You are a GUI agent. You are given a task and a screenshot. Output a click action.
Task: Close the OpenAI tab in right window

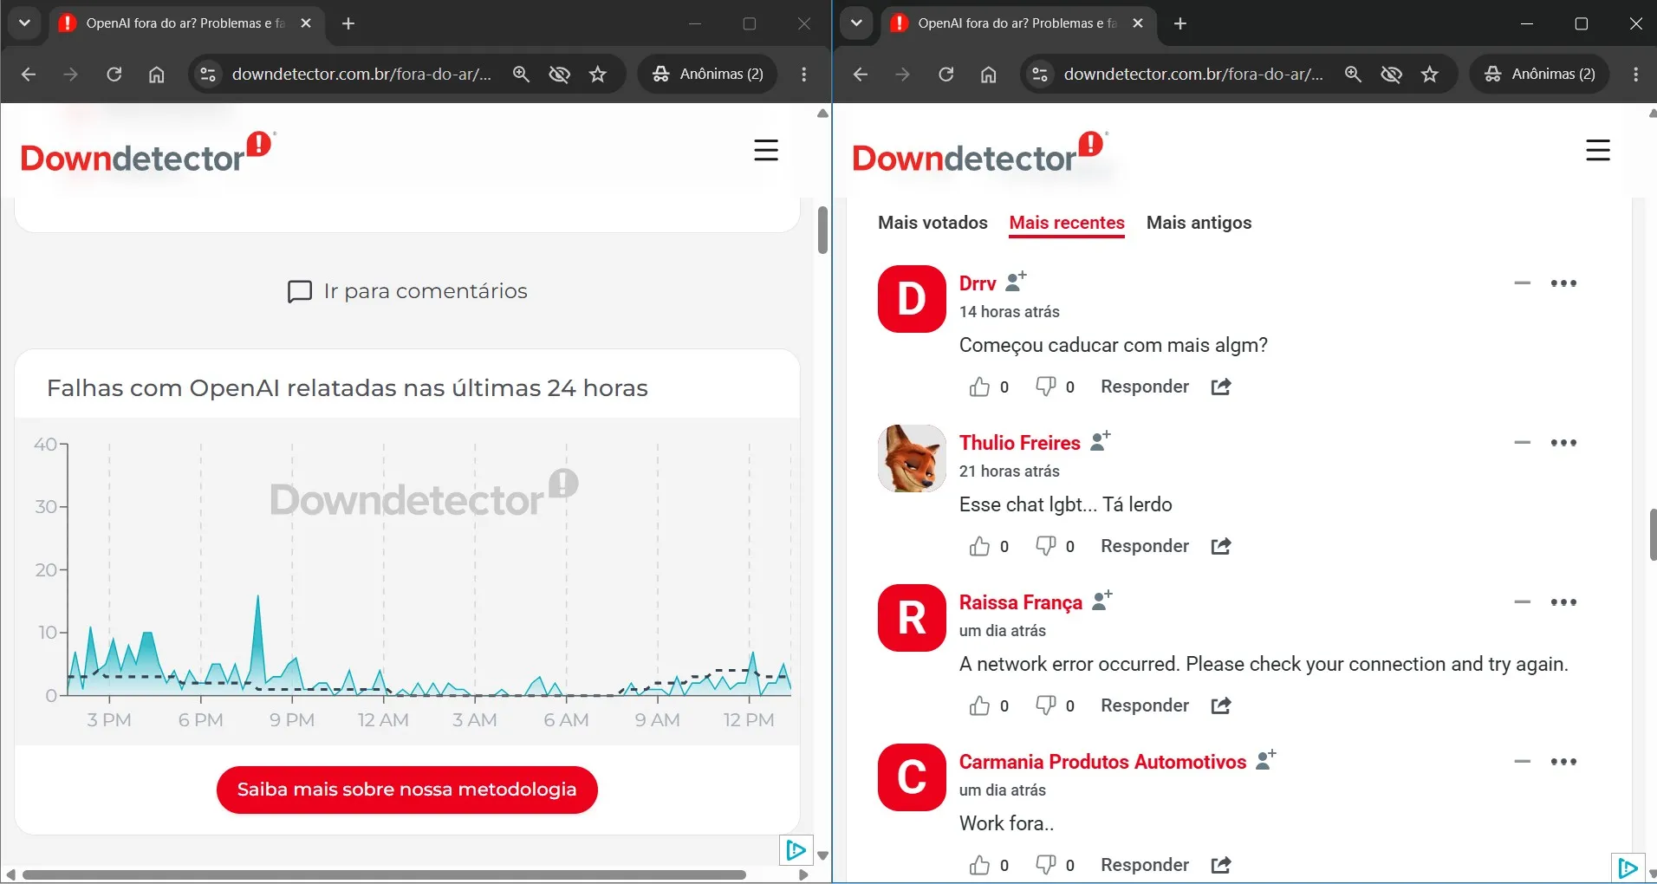pos(1138,23)
